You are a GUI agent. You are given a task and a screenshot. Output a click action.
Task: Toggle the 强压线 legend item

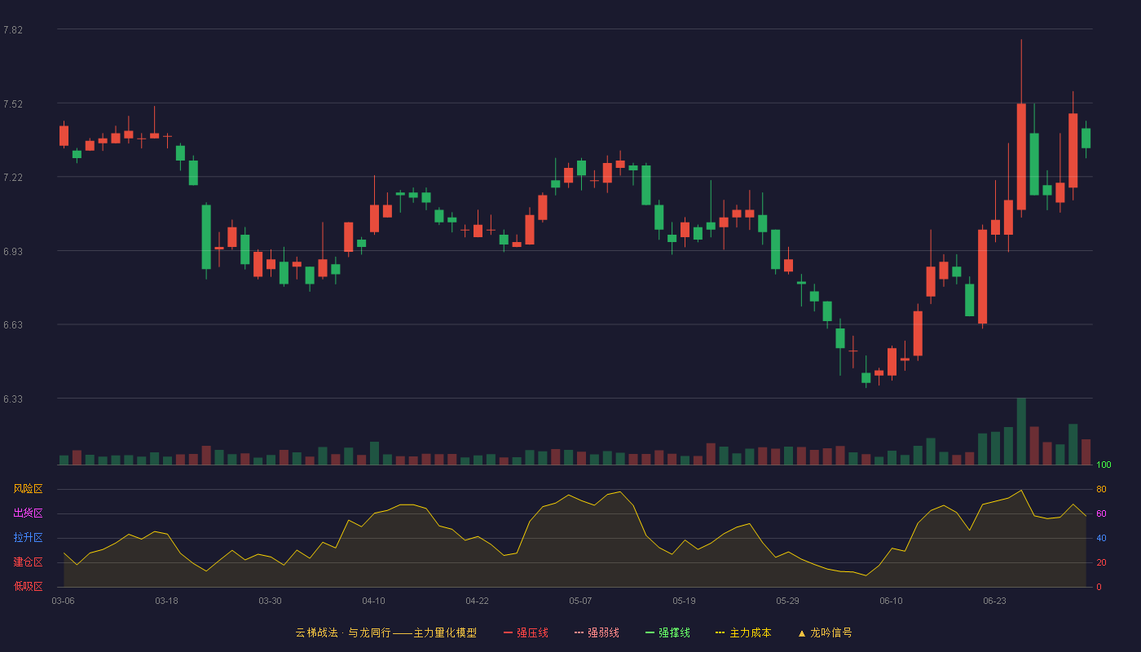click(526, 632)
